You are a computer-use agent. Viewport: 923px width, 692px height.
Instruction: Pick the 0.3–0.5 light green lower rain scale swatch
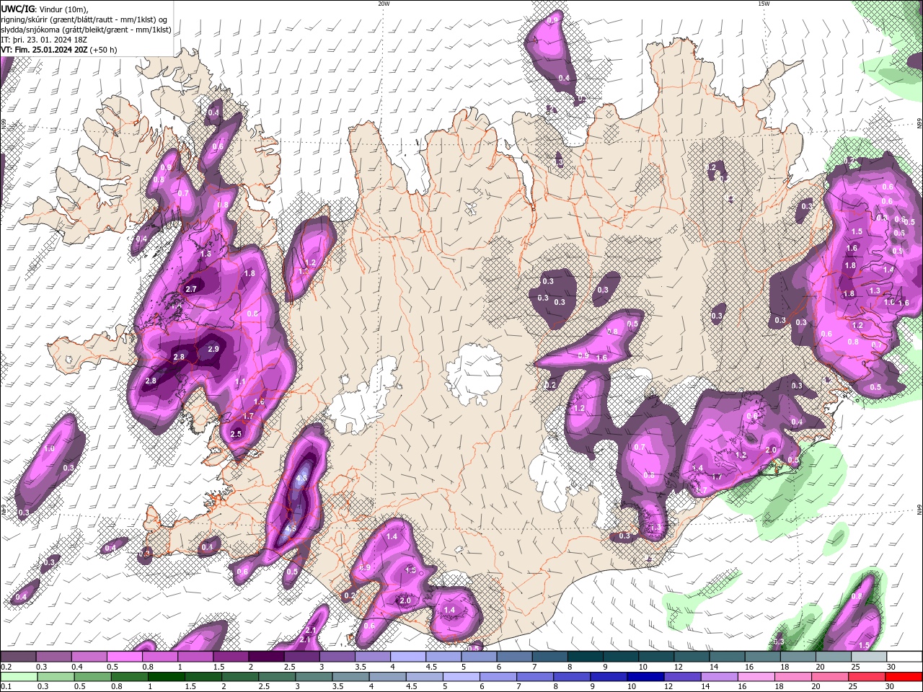[56, 677]
